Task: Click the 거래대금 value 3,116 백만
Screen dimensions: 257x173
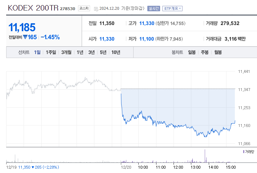Action: 235,39
